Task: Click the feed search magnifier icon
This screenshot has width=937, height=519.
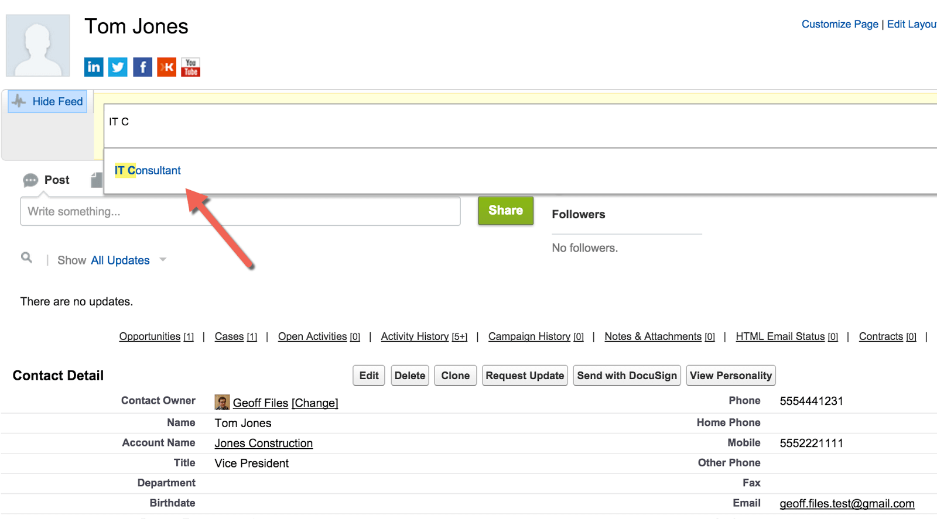Action: [x=26, y=257]
